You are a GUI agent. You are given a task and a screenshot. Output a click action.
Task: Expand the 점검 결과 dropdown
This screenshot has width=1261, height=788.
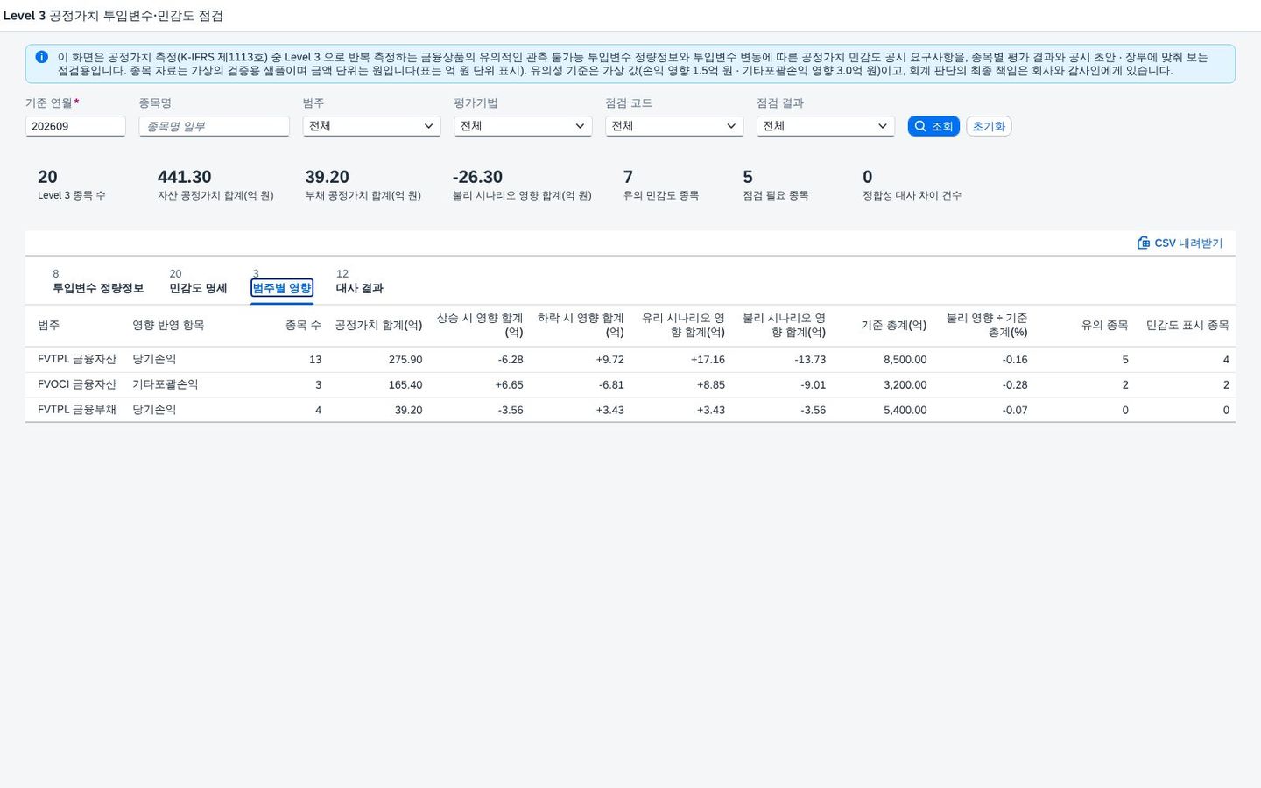(826, 126)
